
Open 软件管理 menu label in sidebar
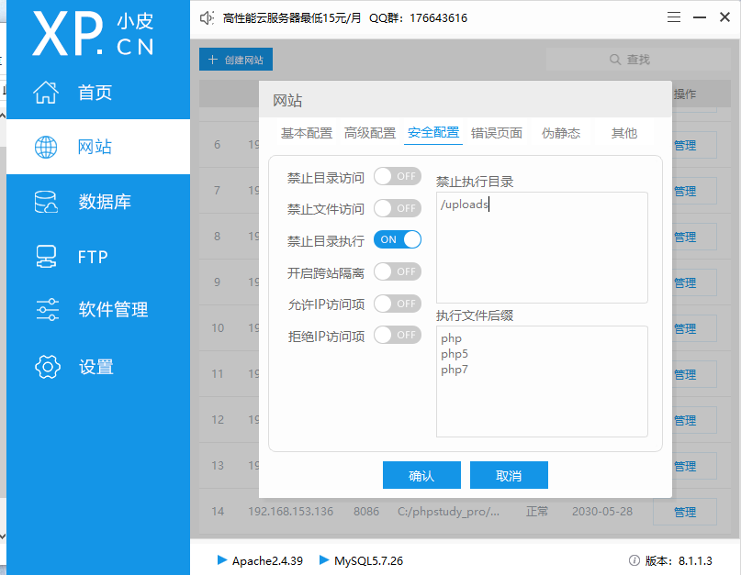(x=114, y=310)
